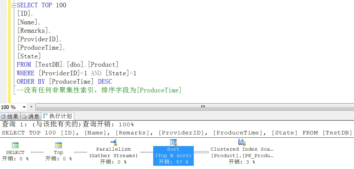Select the 执行计划 tab

coord(57,116)
